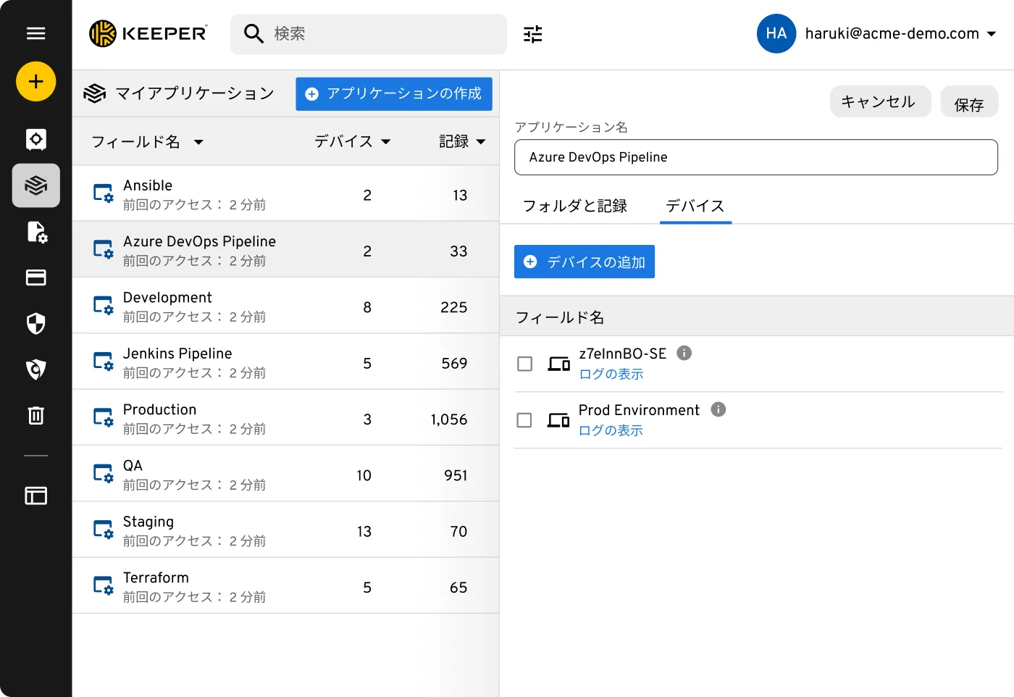The width and height of the screenshot is (1014, 697).
Task: Select the Development application name
Action: click(167, 298)
